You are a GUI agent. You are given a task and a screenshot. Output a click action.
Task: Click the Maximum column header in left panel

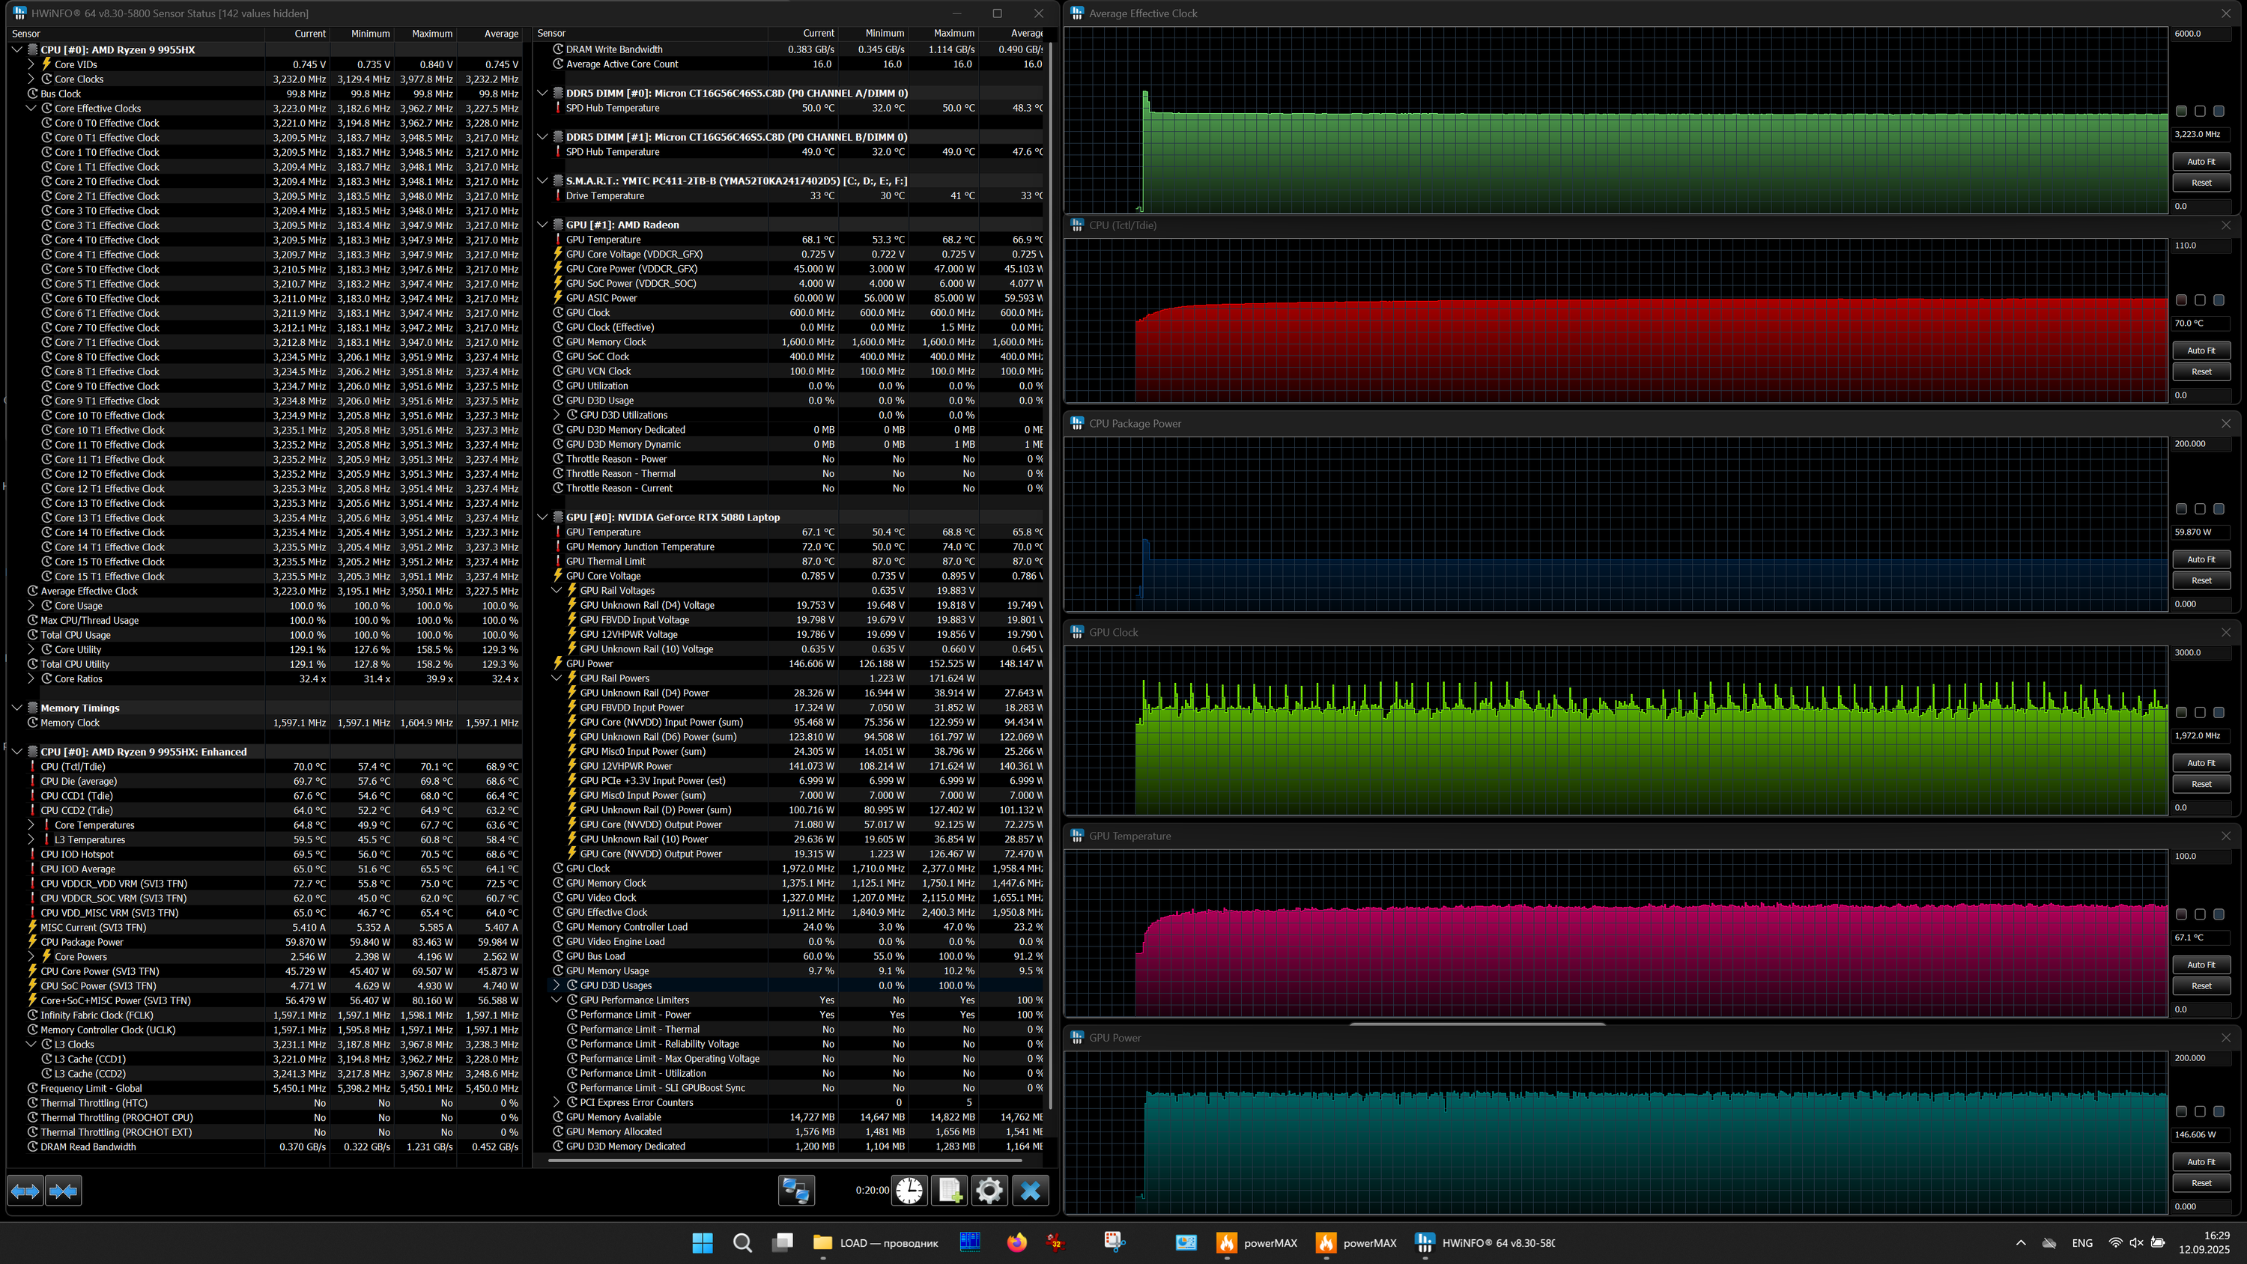pyautogui.click(x=431, y=33)
